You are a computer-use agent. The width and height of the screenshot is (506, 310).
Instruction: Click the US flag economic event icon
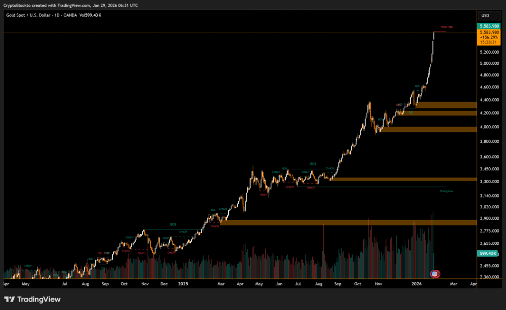pyautogui.click(x=435, y=274)
